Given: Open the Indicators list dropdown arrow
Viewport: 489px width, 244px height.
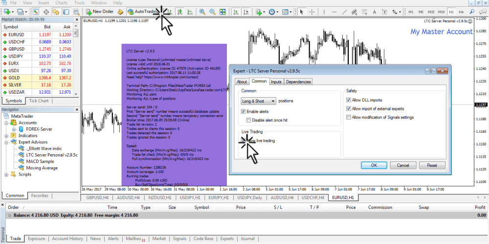Looking at the screenshot, I should 264,12.
